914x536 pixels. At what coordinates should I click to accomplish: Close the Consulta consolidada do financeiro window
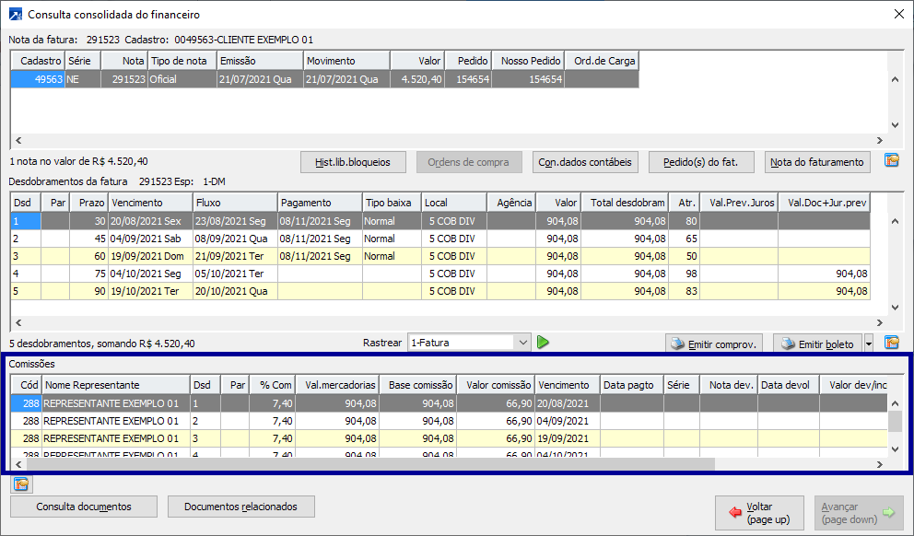pos(898,14)
